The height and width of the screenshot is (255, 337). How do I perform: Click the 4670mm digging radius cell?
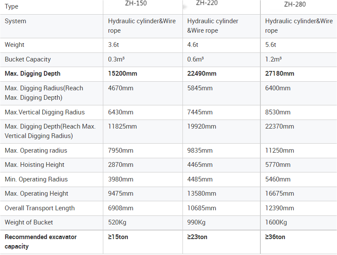(121, 88)
